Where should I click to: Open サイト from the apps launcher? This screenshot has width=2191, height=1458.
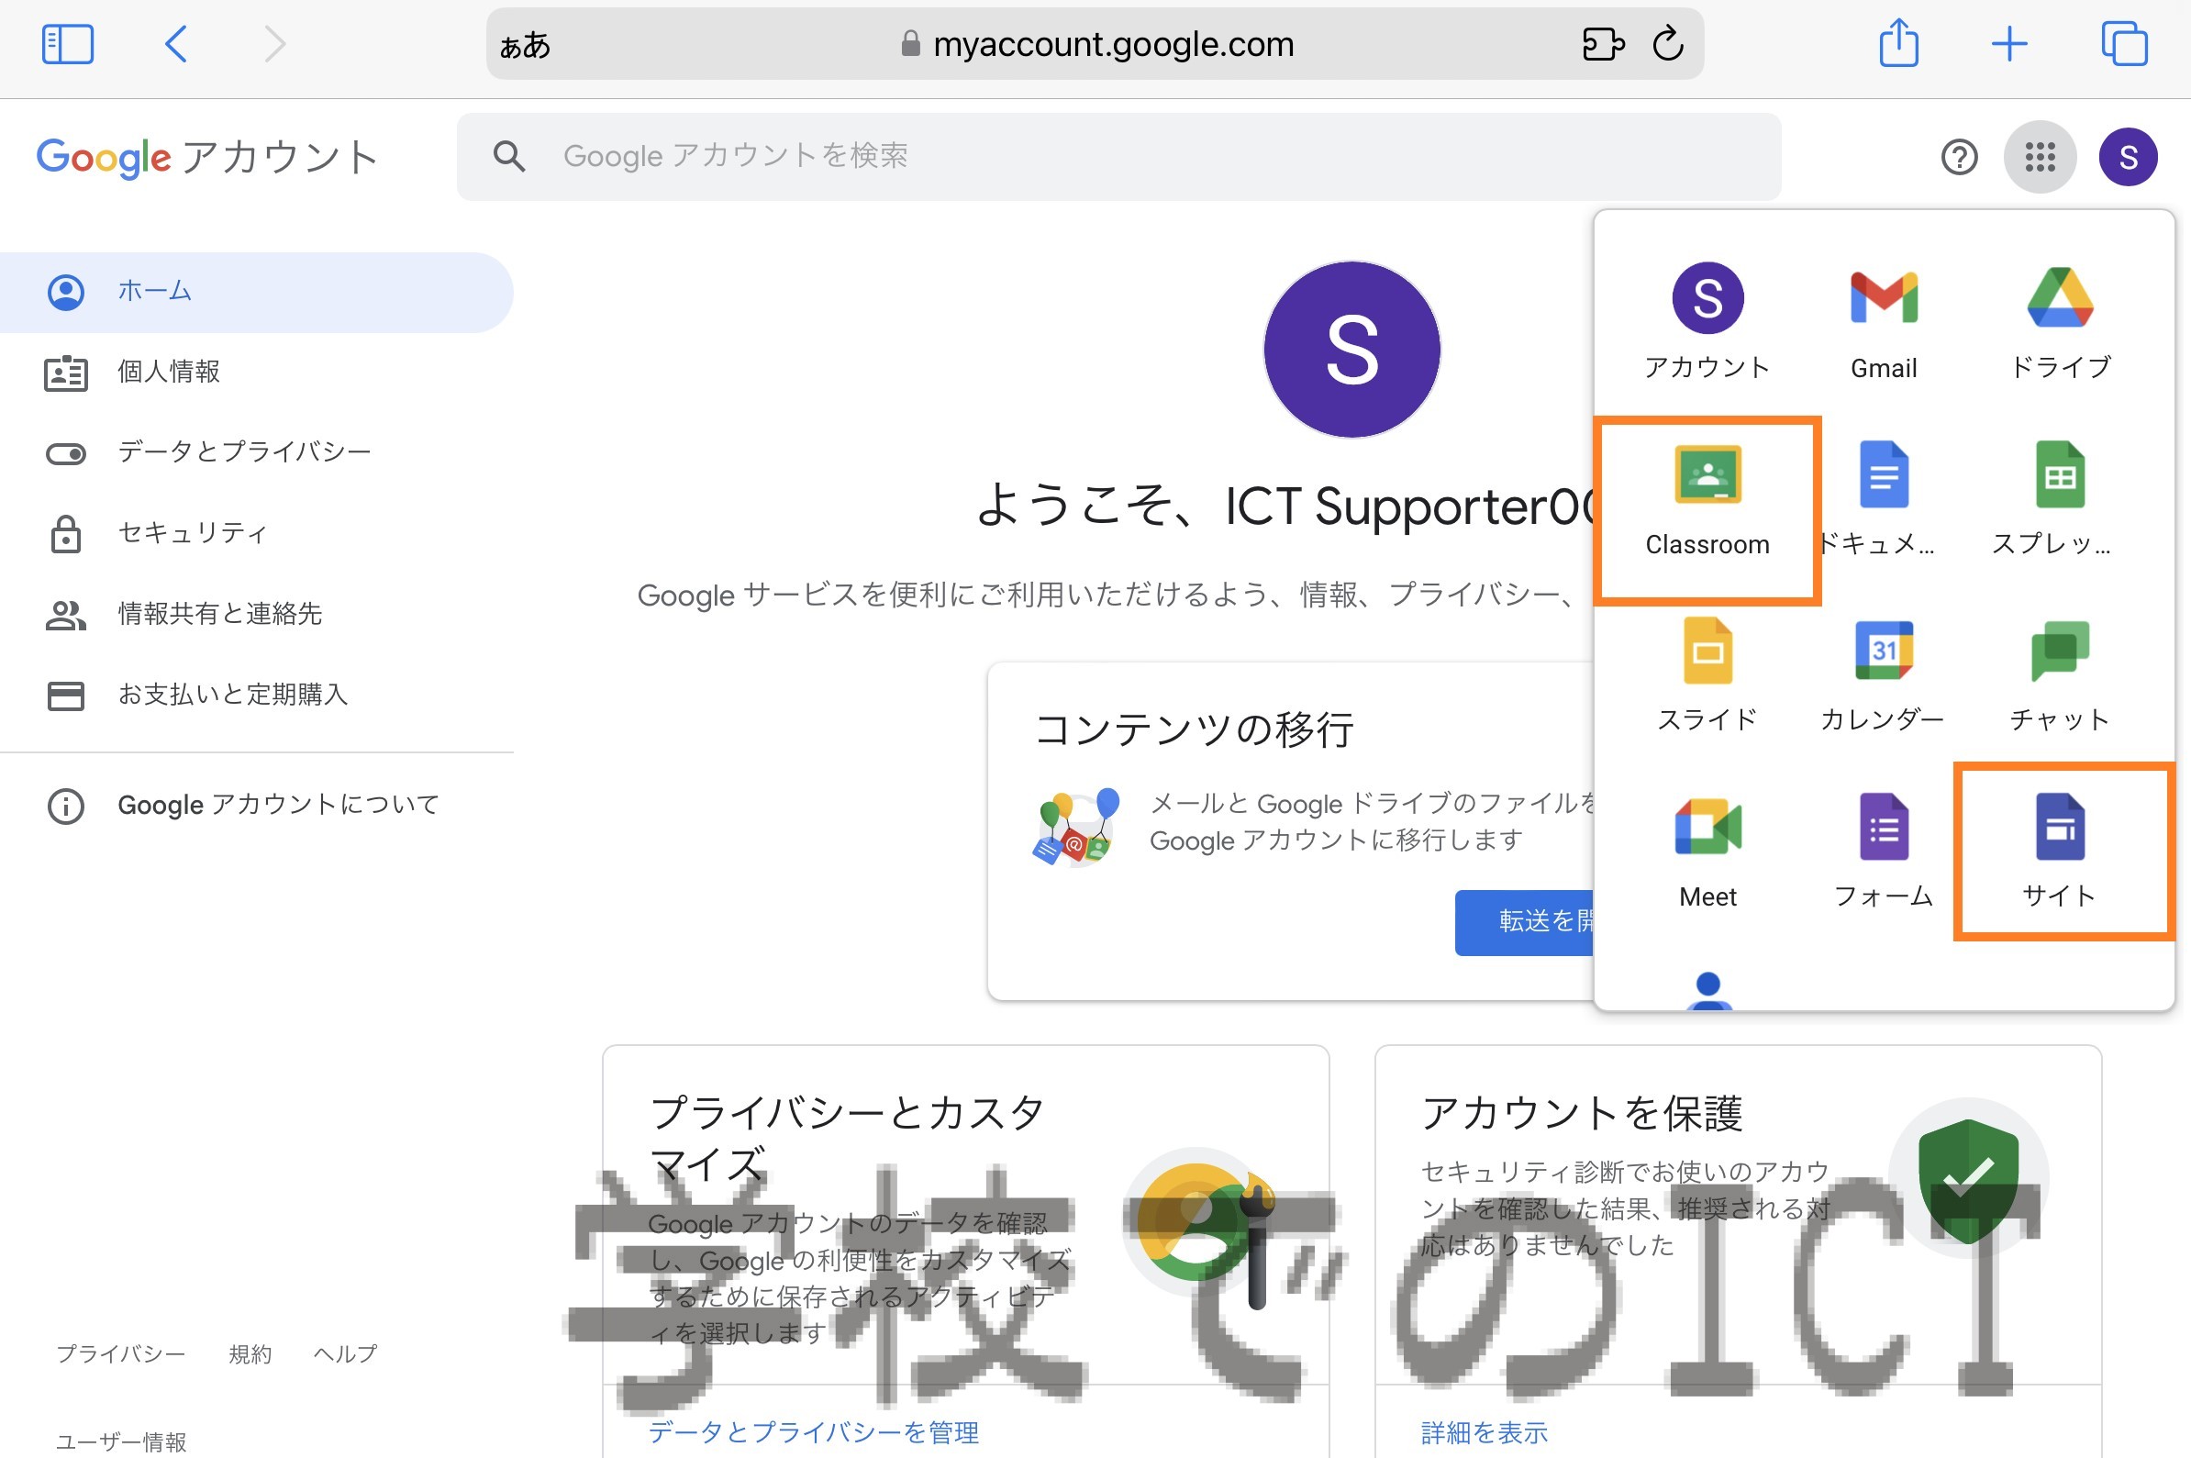click(2060, 851)
